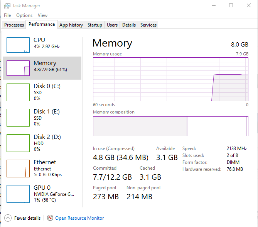Collapse view with Fewer details arrow
This screenshot has height=227, width=258.
point(7,218)
